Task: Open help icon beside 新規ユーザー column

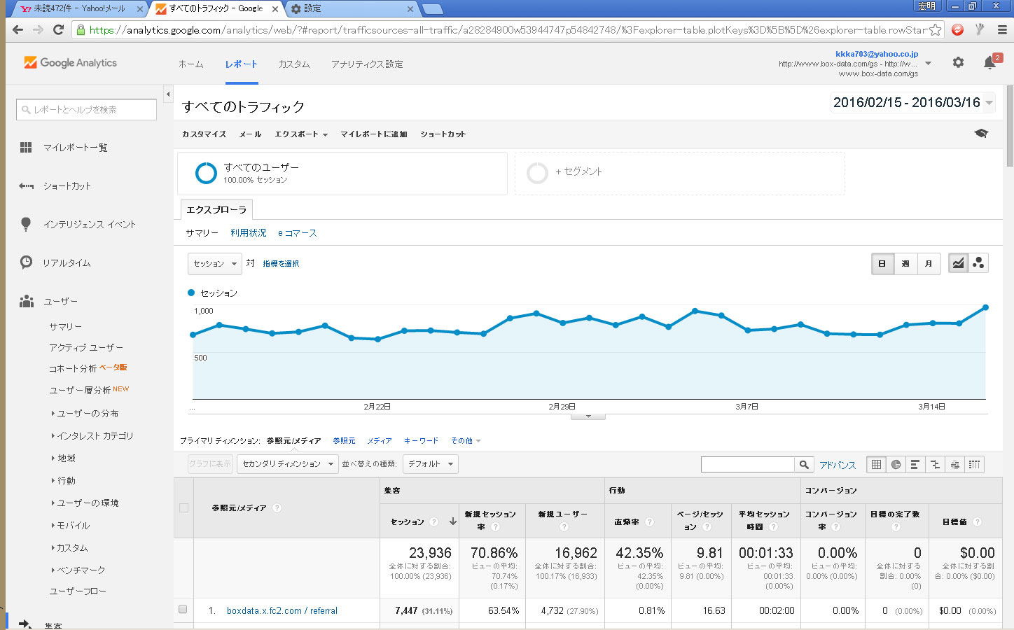Action: pyautogui.click(x=564, y=526)
